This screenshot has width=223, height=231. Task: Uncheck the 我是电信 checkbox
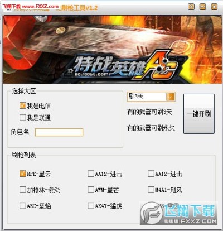23,105
